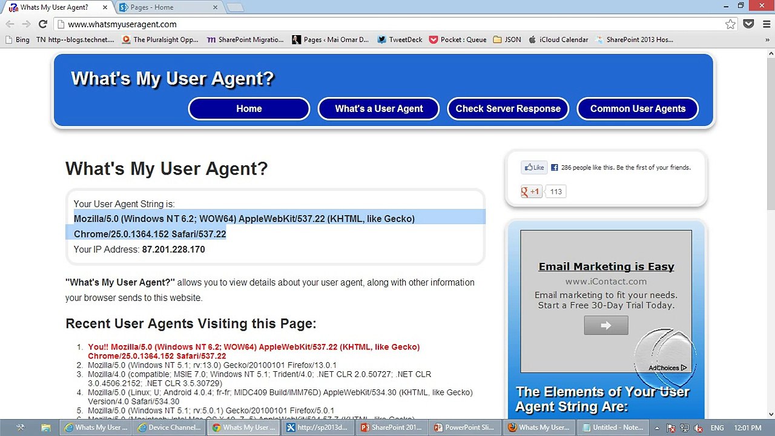Click the page scrollbar down arrow
Screen dimensions: 775x436
770,414
